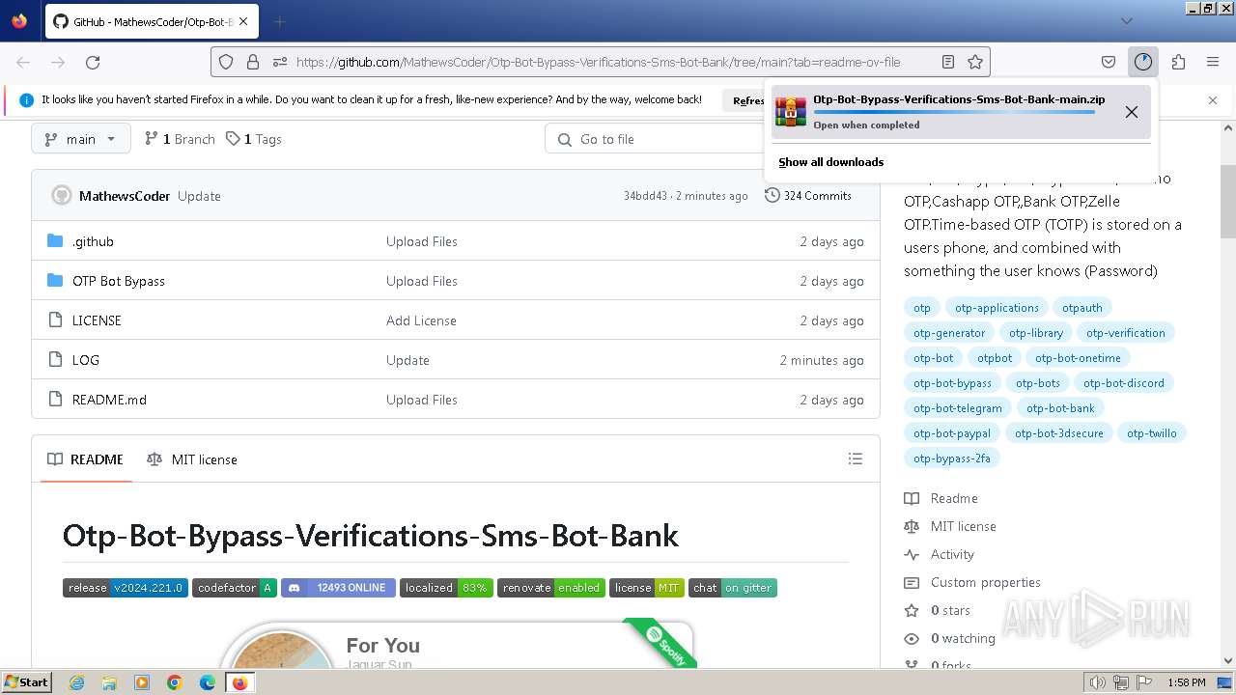Dismiss the Firefox refresh notification bar
Viewport: 1236px width, 695px height.
click(x=1213, y=99)
